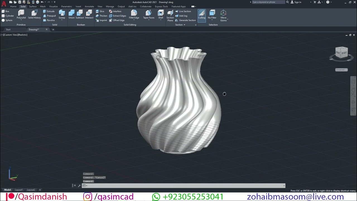The image size is (357, 201).
Task: Choose the Subtract boolean tool
Action: click(x=80, y=14)
